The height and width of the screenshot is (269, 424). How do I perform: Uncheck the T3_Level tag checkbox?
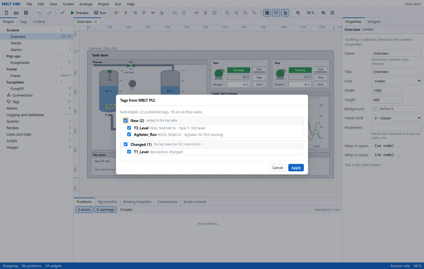pyautogui.click(x=129, y=128)
